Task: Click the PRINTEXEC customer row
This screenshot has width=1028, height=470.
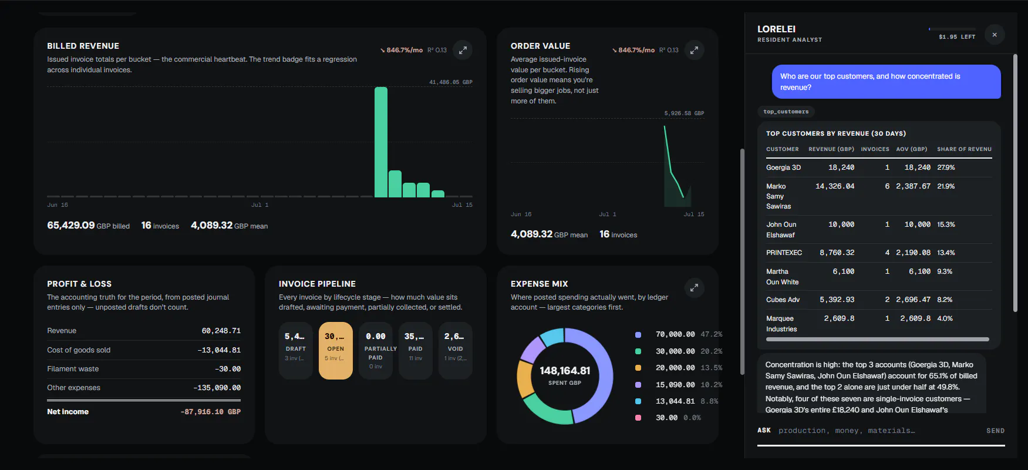Action: click(879, 253)
